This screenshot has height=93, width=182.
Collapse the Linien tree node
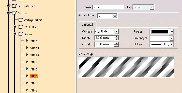point(15,34)
